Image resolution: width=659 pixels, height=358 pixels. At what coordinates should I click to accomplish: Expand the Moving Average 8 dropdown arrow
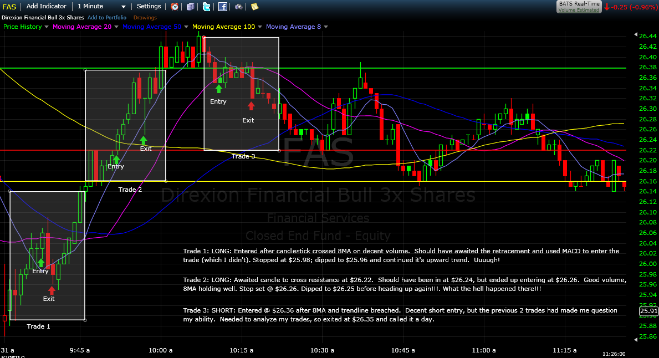326,27
